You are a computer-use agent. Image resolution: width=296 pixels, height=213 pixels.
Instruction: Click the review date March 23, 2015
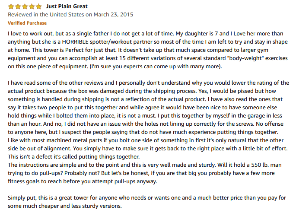tap(113, 15)
